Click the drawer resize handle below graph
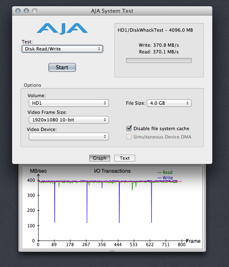 pos(112,251)
